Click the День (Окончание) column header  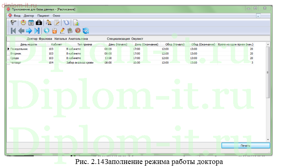(x=146, y=45)
